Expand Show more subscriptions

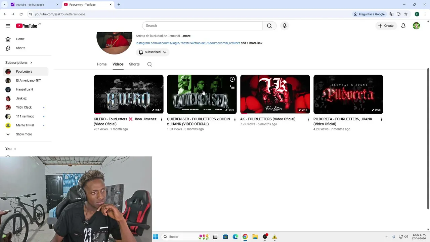click(x=24, y=134)
